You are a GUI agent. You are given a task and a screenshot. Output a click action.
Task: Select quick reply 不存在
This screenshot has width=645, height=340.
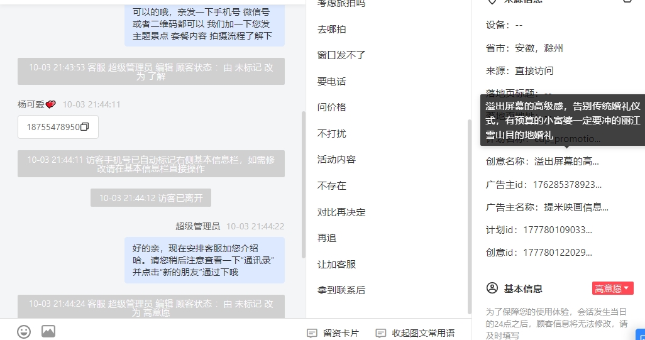(x=331, y=186)
